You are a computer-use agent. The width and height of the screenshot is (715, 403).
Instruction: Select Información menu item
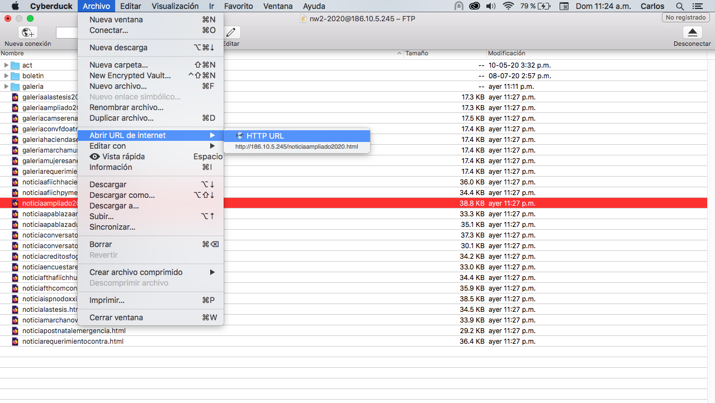[150, 167]
